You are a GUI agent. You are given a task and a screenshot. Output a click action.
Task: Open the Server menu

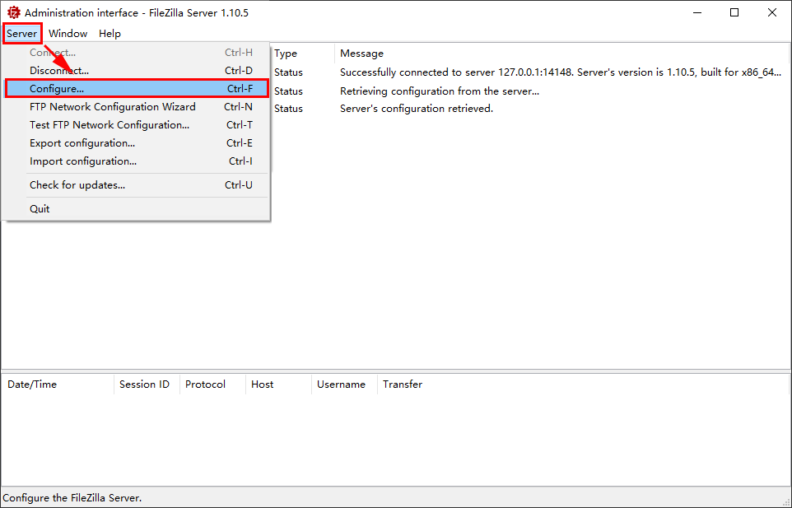click(x=21, y=34)
